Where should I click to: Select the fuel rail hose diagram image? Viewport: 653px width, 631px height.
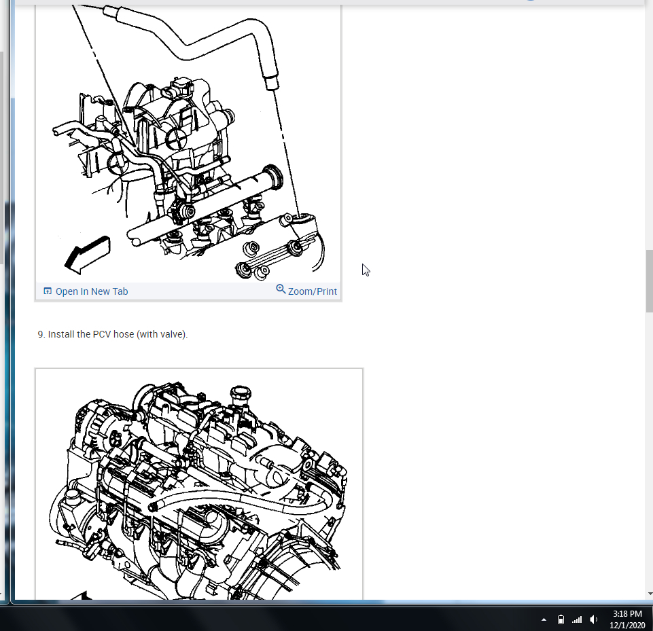188,143
